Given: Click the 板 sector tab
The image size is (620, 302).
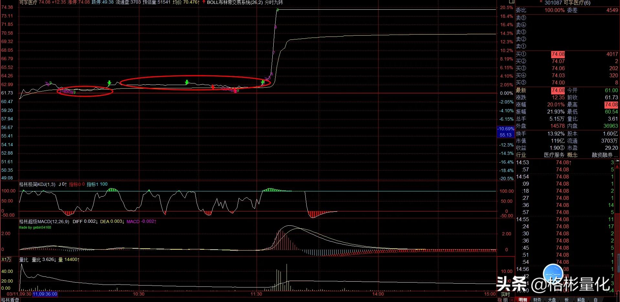Looking at the screenshot, I should pyautogui.click(x=566, y=300).
